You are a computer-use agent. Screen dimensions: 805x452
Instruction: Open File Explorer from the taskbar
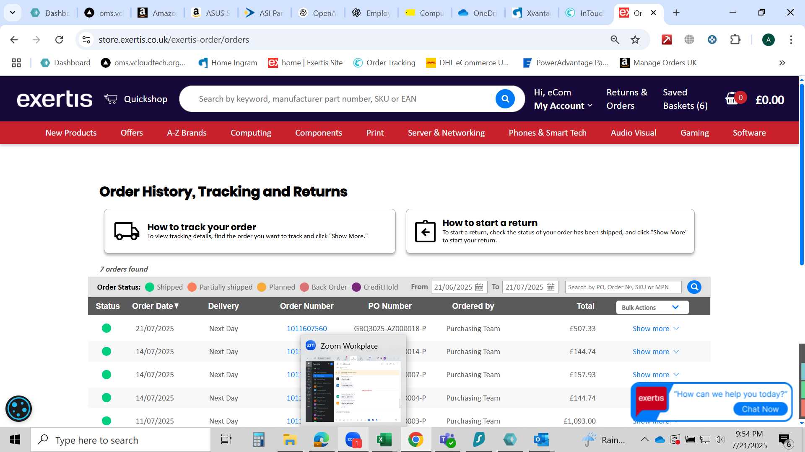pyautogui.click(x=290, y=440)
